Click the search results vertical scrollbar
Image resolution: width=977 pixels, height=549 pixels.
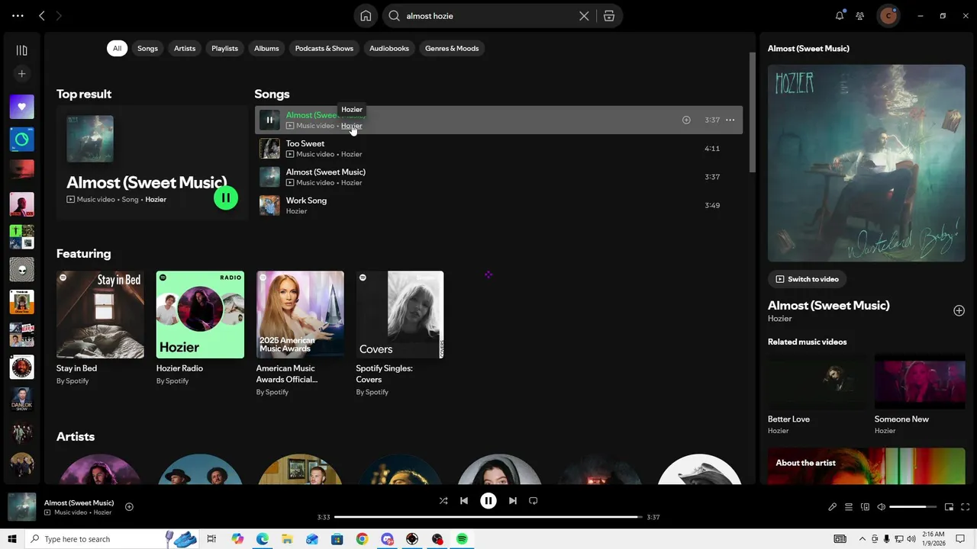coord(752,112)
